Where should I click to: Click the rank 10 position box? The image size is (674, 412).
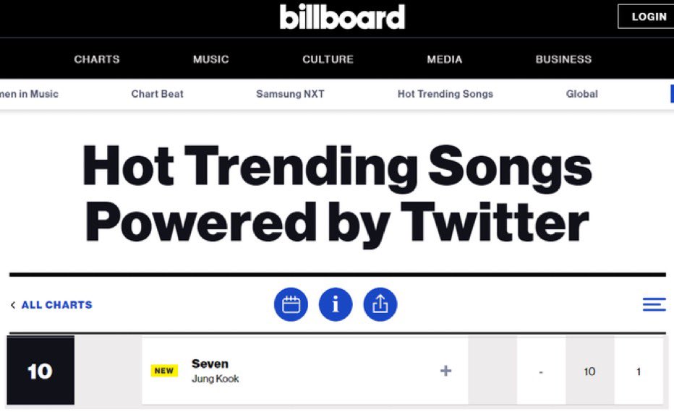pyautogui.click(x=40, y=370)
